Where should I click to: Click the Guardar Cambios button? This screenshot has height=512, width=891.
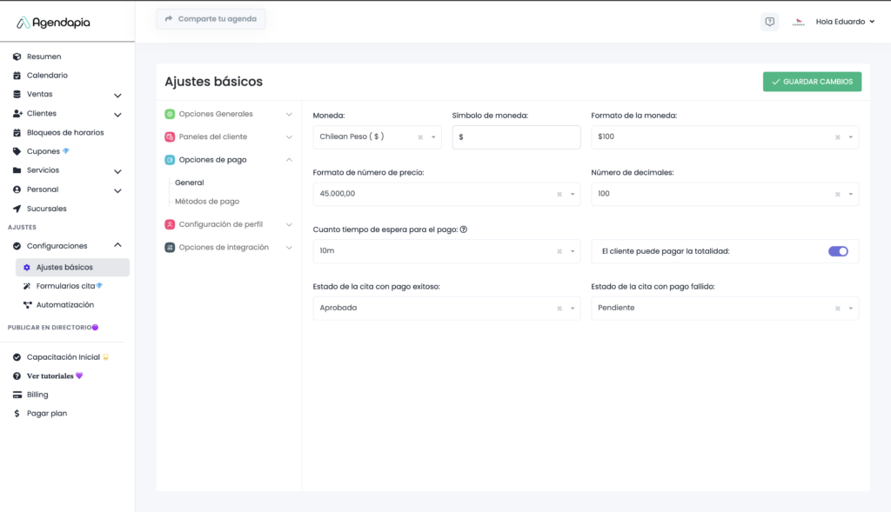[x=812, y=82]
